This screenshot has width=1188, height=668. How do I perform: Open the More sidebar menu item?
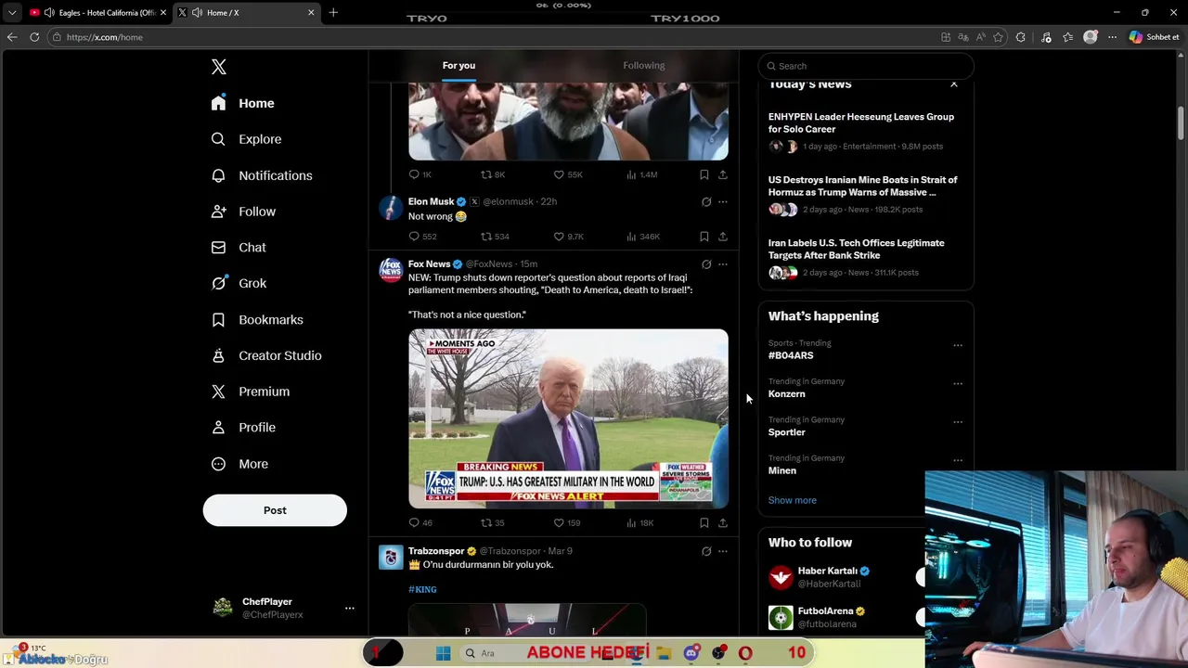pos(240,464)
